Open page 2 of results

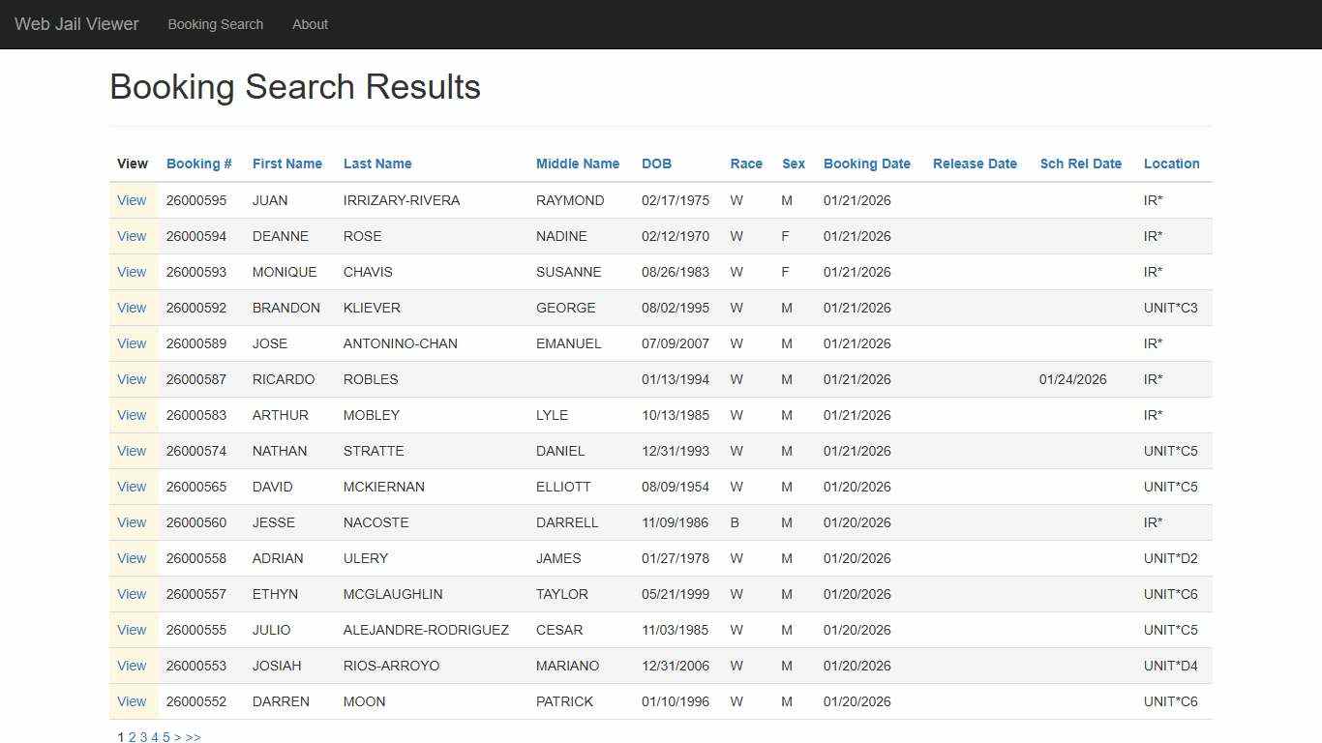click(131, 736)
